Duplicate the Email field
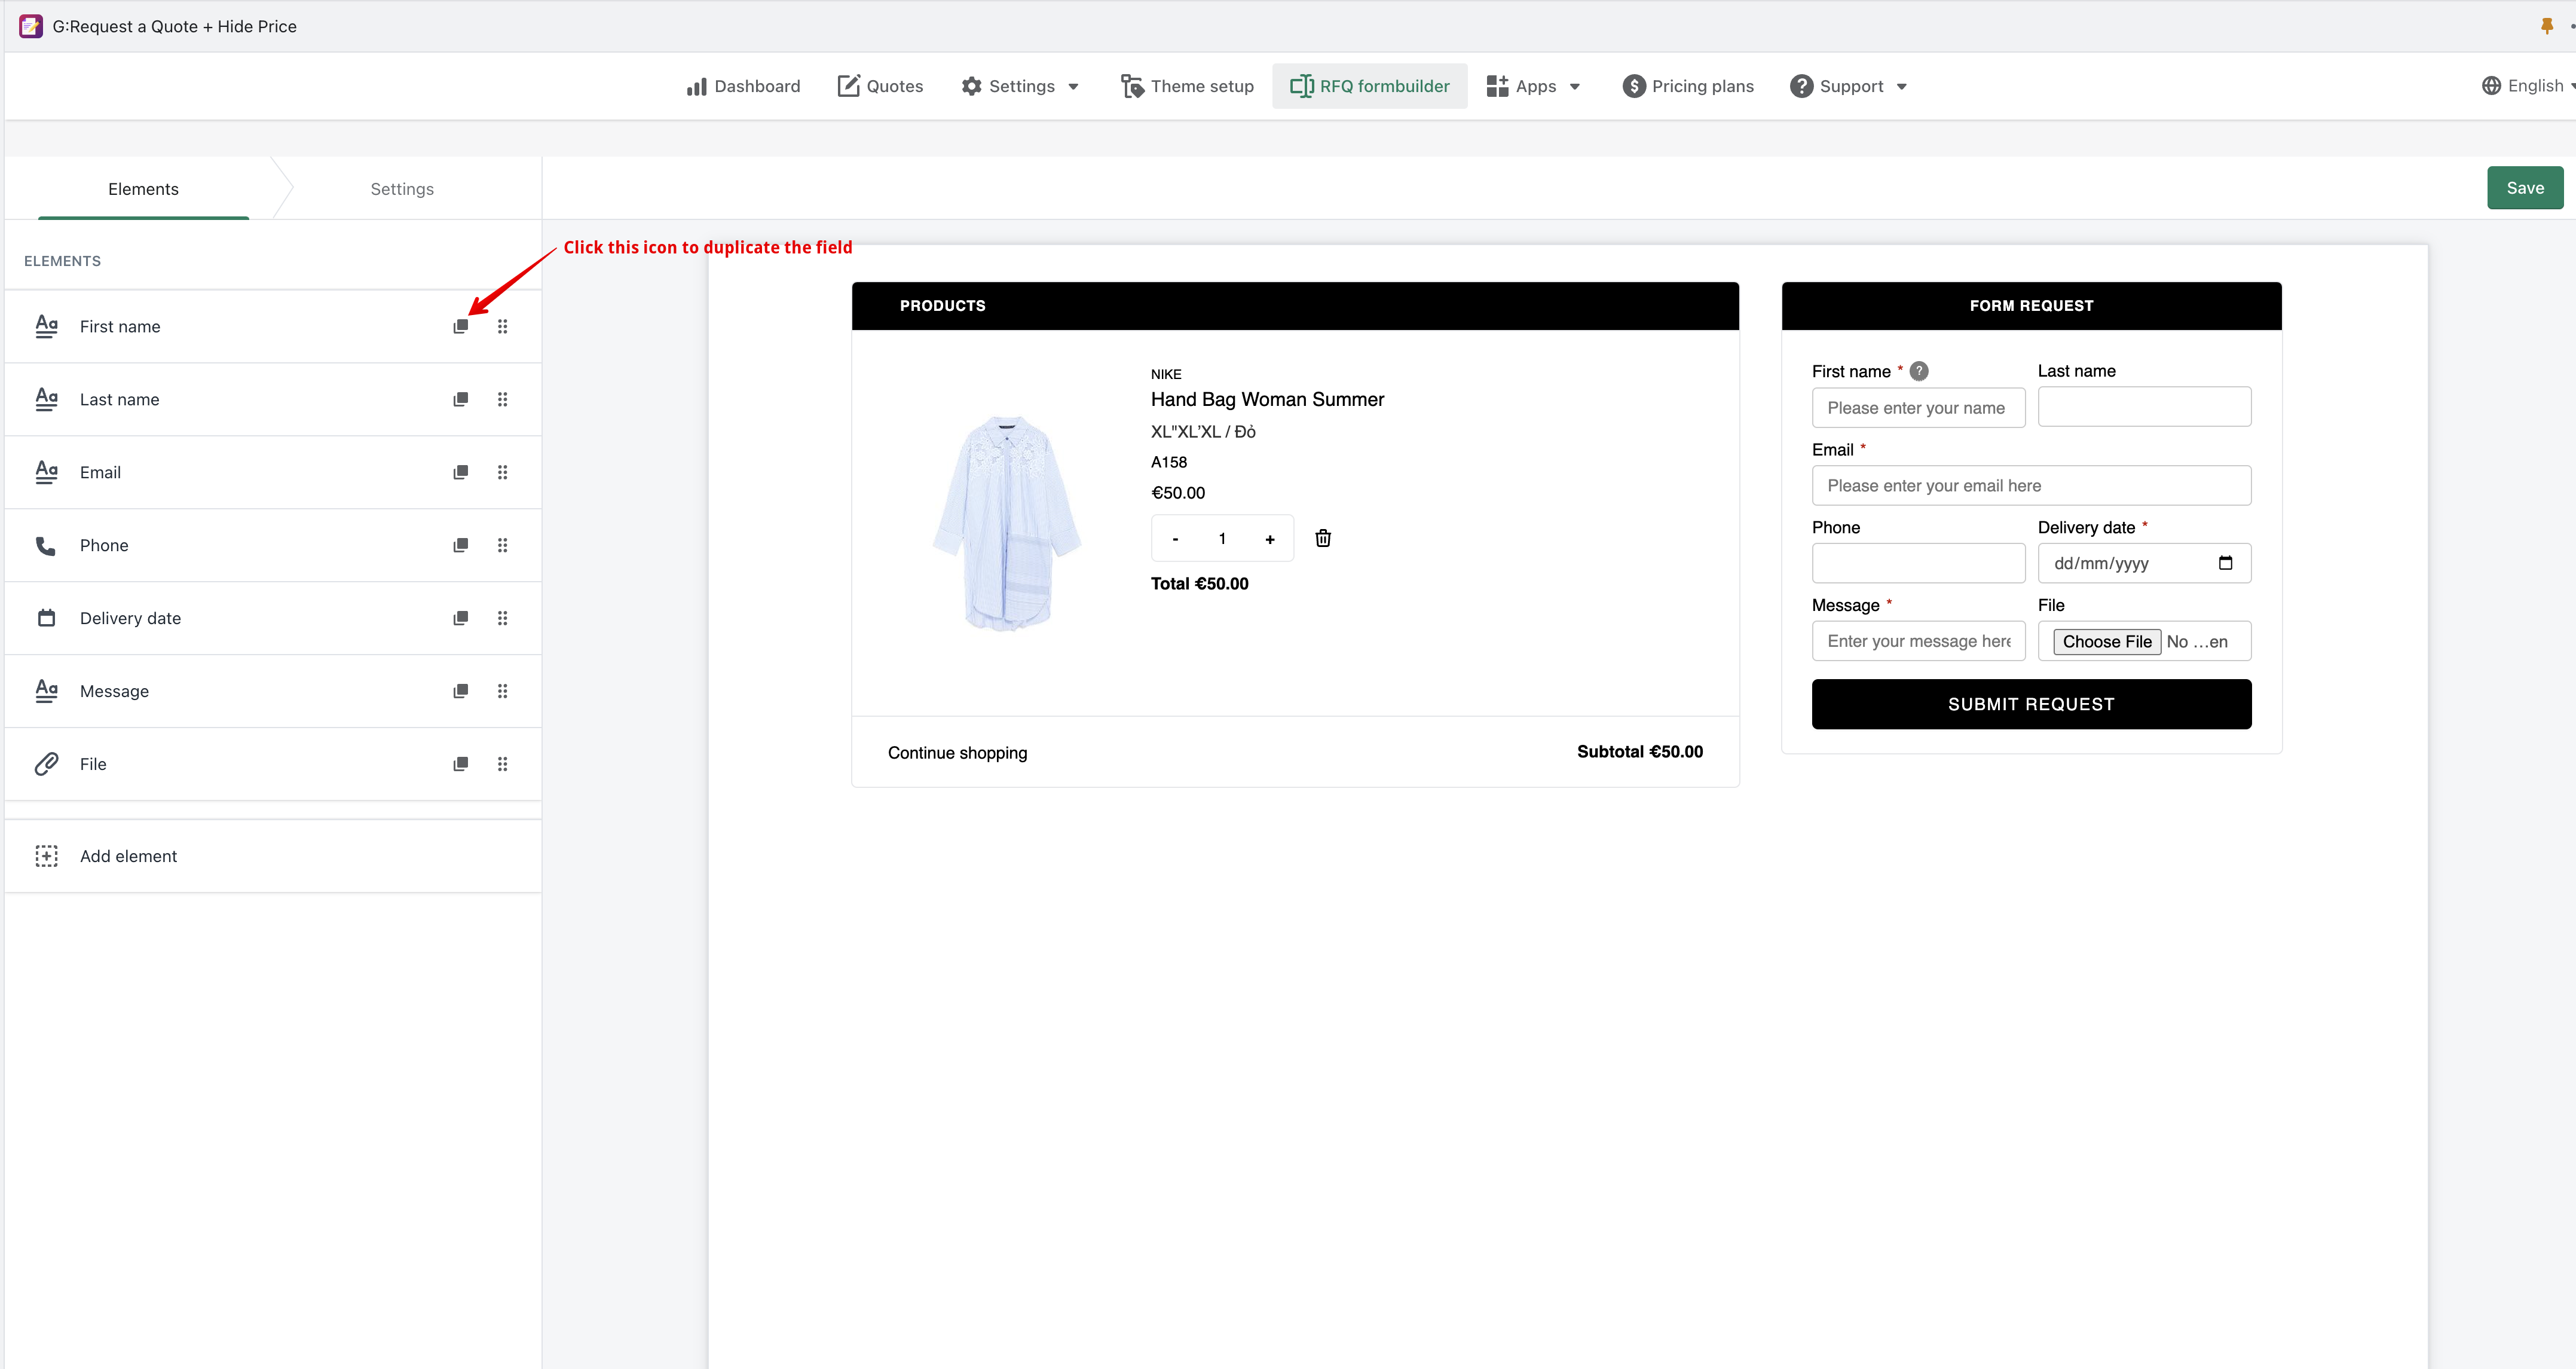Image resolution: width=2576 pixels, height=1369 pixels. (460, 472)
